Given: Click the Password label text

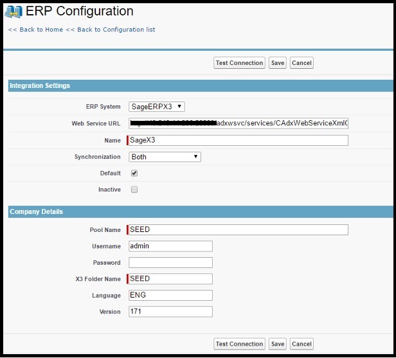Looking at the screenshot, I should 107,263.
